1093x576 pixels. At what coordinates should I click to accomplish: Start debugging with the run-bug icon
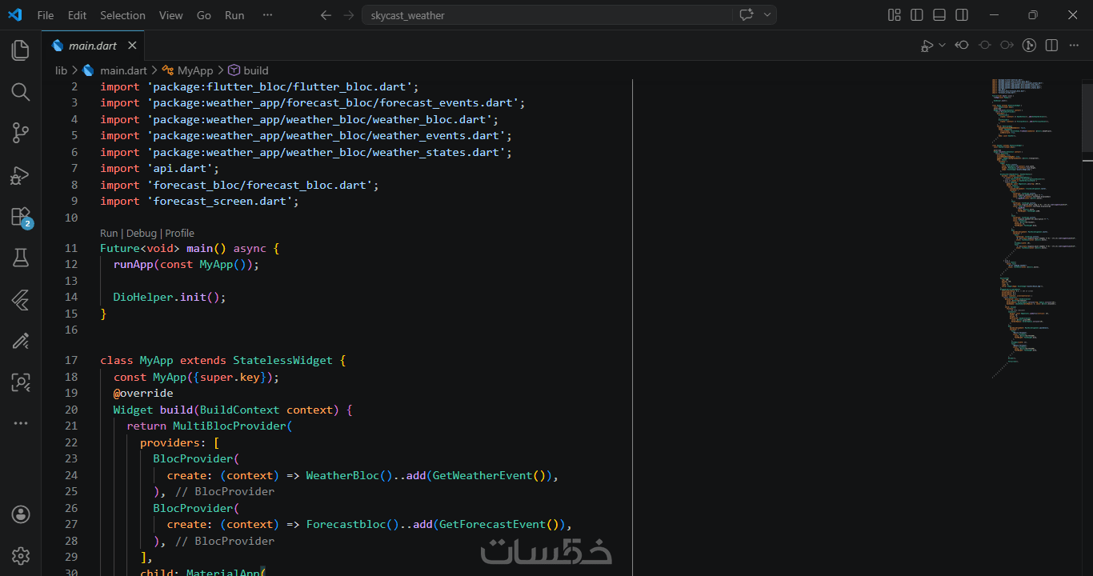pos(927,46)
